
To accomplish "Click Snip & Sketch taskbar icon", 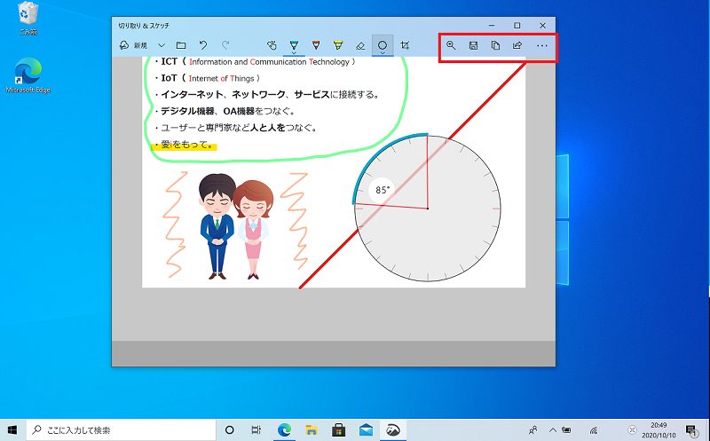I will (x=393, y=429).
